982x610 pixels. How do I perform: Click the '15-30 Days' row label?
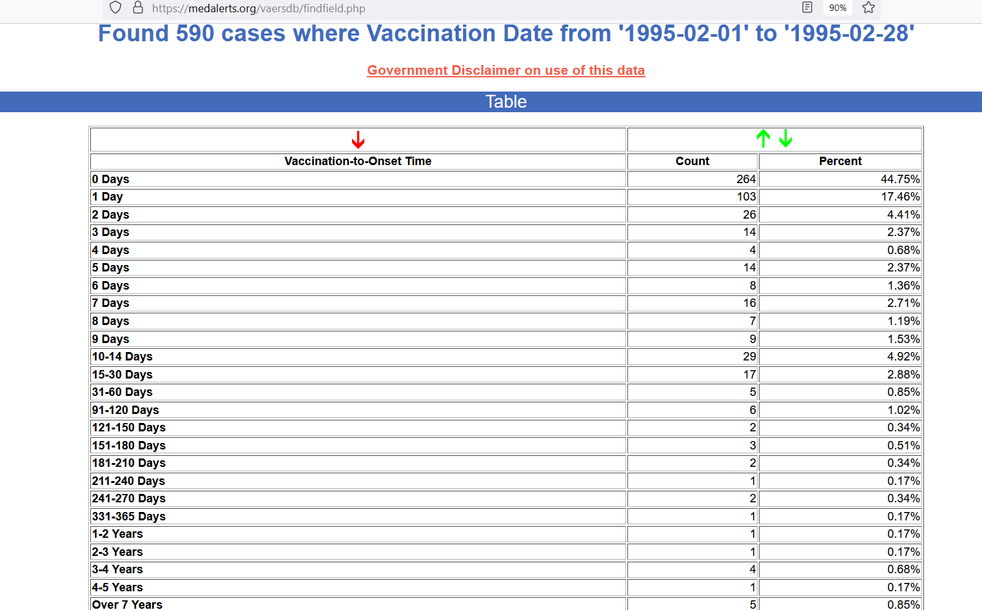pos(123,375)
